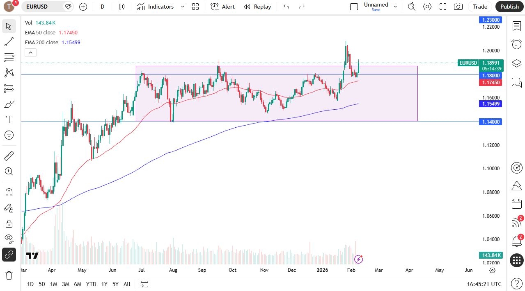525x291 pixels.
Task: Open the Economic Calendar panel
Action: (x=516, y=203)
